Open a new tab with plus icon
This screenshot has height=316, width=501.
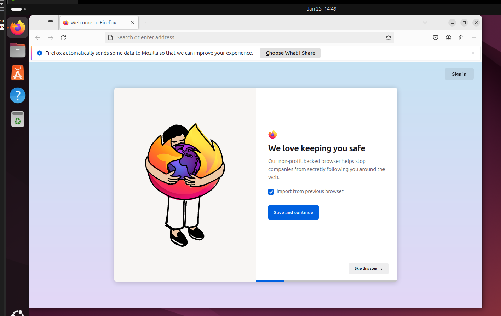click(146, 23)
